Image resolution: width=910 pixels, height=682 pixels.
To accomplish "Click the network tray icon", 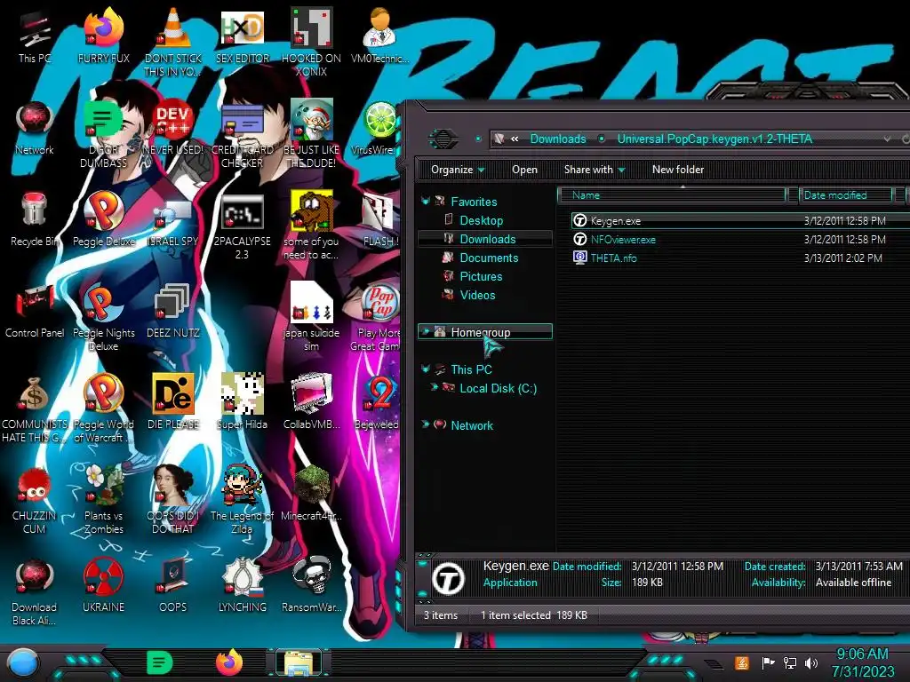I will 790,662.
